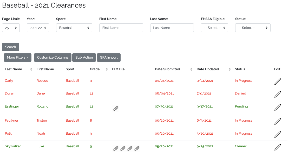The image size is (289, 157).
Task: Open the Status filter dropdown
Action: [x=253, y=28]
